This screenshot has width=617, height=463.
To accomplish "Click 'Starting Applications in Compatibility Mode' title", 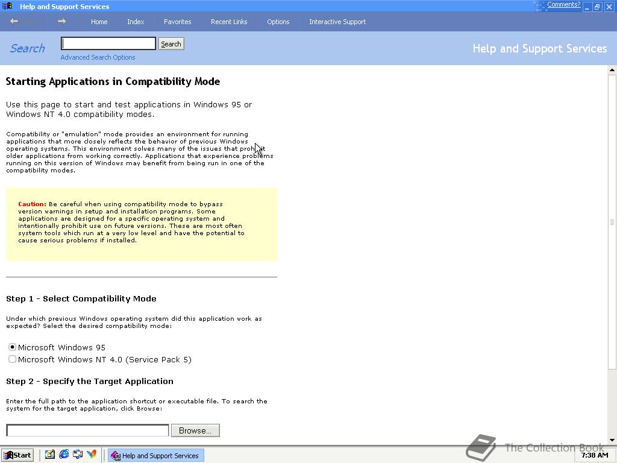I will pos(113,81).
